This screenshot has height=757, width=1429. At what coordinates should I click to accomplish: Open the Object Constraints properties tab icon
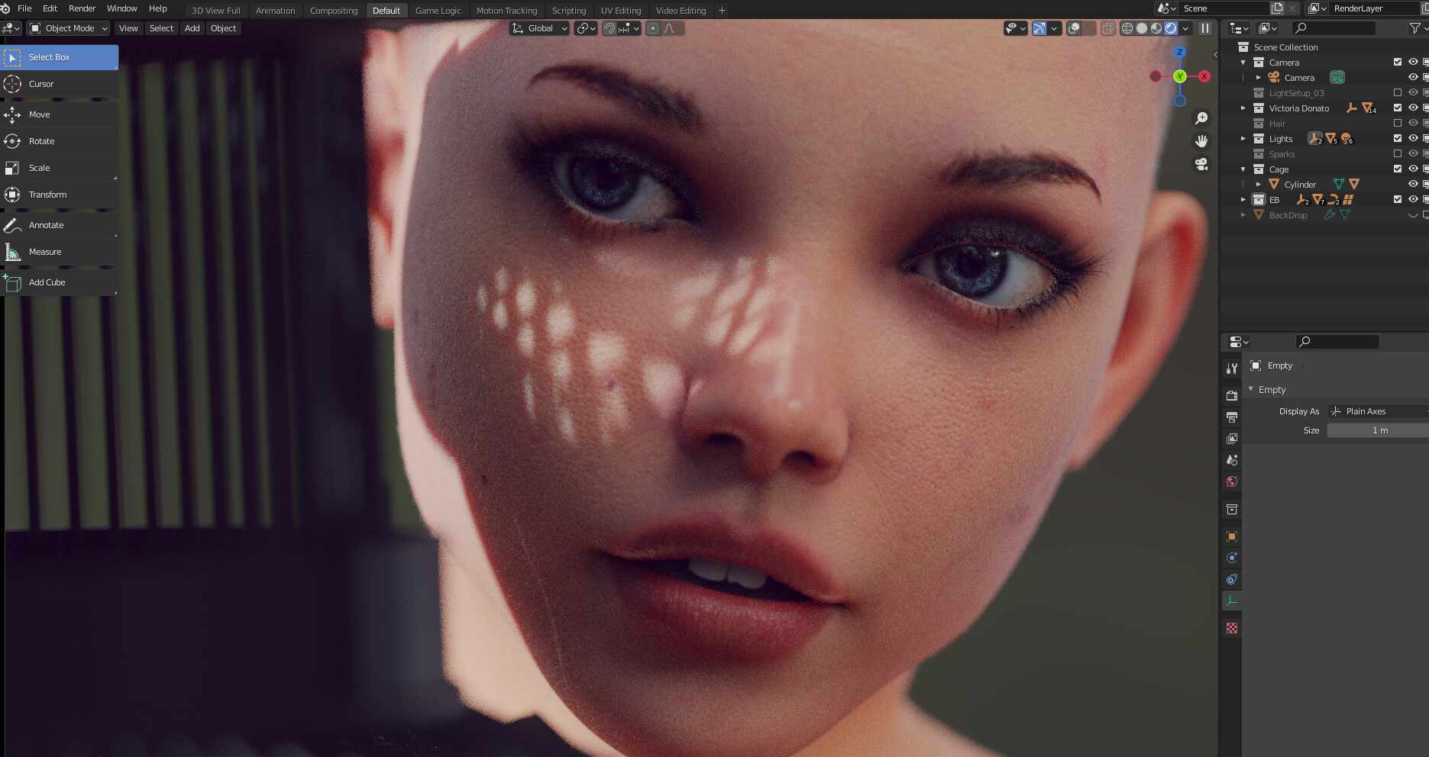pos(1231,579)
